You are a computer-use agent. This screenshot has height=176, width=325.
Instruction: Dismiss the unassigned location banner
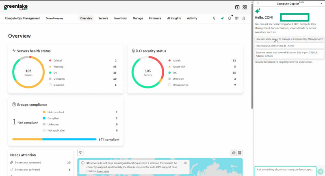point(185,163)
